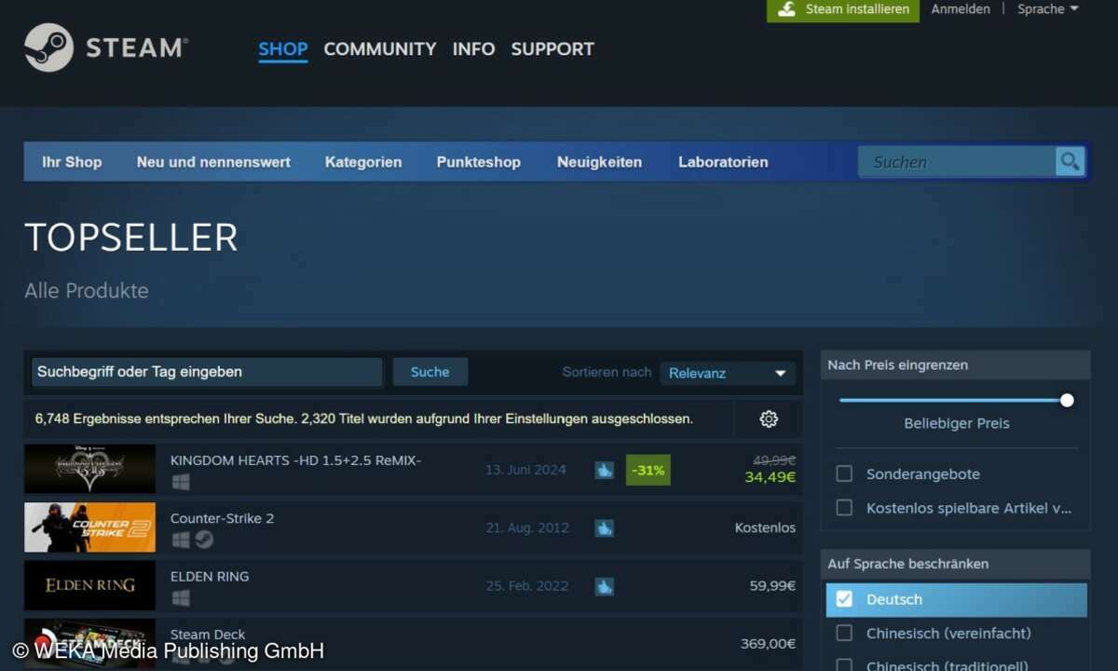
Task: Click SteamOS icon under Counter-Strike 2
Action: 204,540
